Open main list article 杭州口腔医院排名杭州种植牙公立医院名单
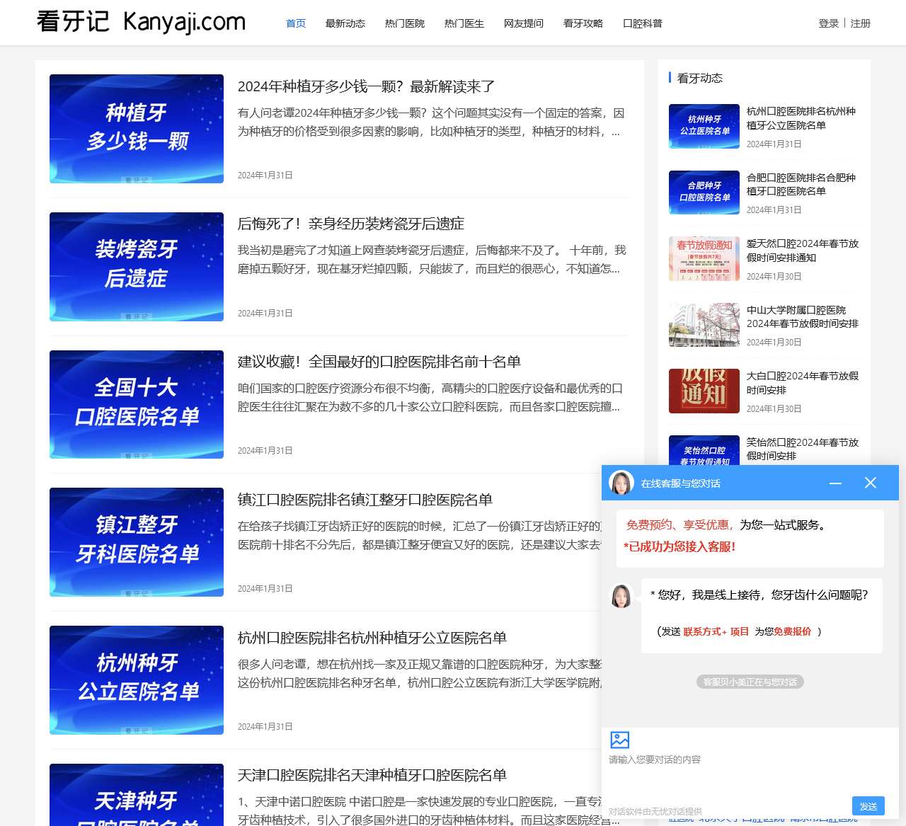 [x=372, y=638]
